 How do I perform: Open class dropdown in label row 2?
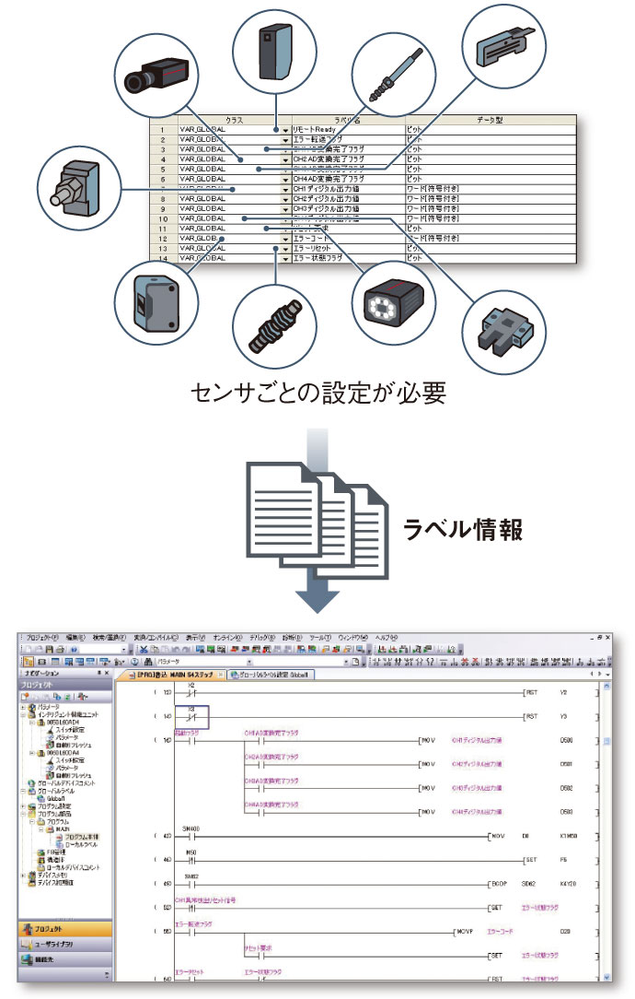click(285, 139)
